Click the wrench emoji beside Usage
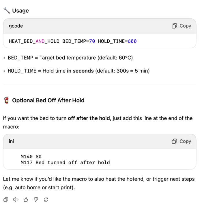 7,10
